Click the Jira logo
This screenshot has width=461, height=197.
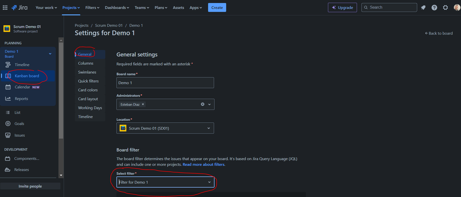[x=19, y=8]
